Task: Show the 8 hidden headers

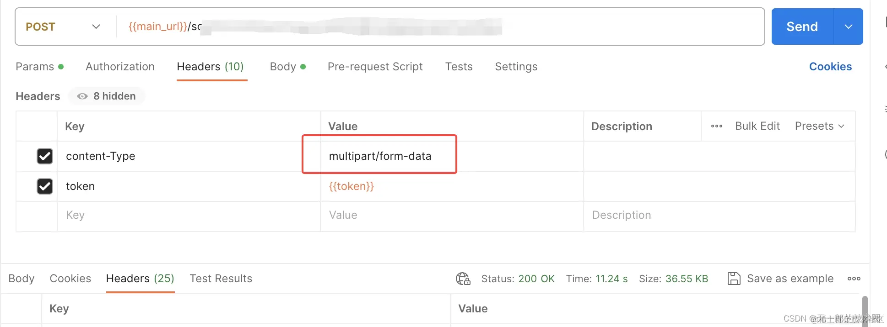Action: (107, 96)
